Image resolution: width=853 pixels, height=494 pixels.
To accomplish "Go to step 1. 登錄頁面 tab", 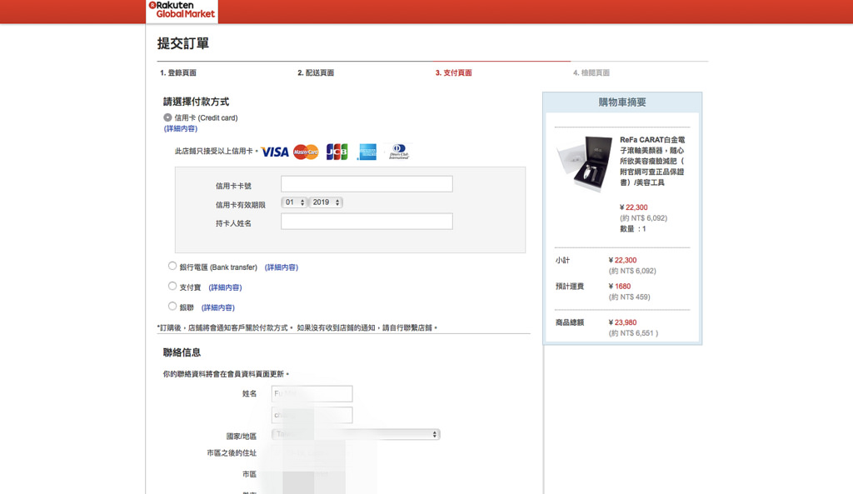I will click(x=178, y=73).
